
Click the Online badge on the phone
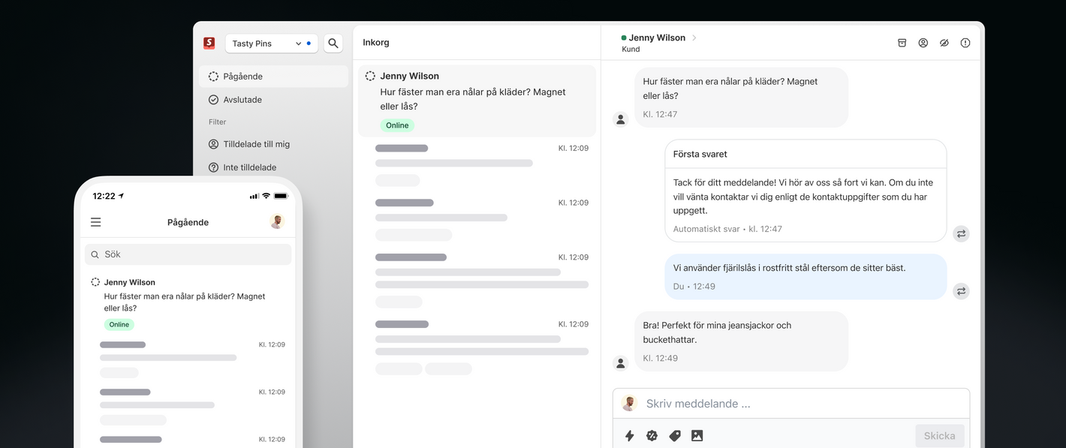pyautogui.click(x=119, y=325)
